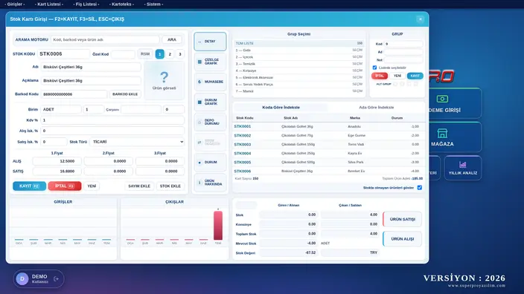This screenshot has width=524, height=294.
Task: Click the Özel Kod field
Action: [x=123, y=54]
